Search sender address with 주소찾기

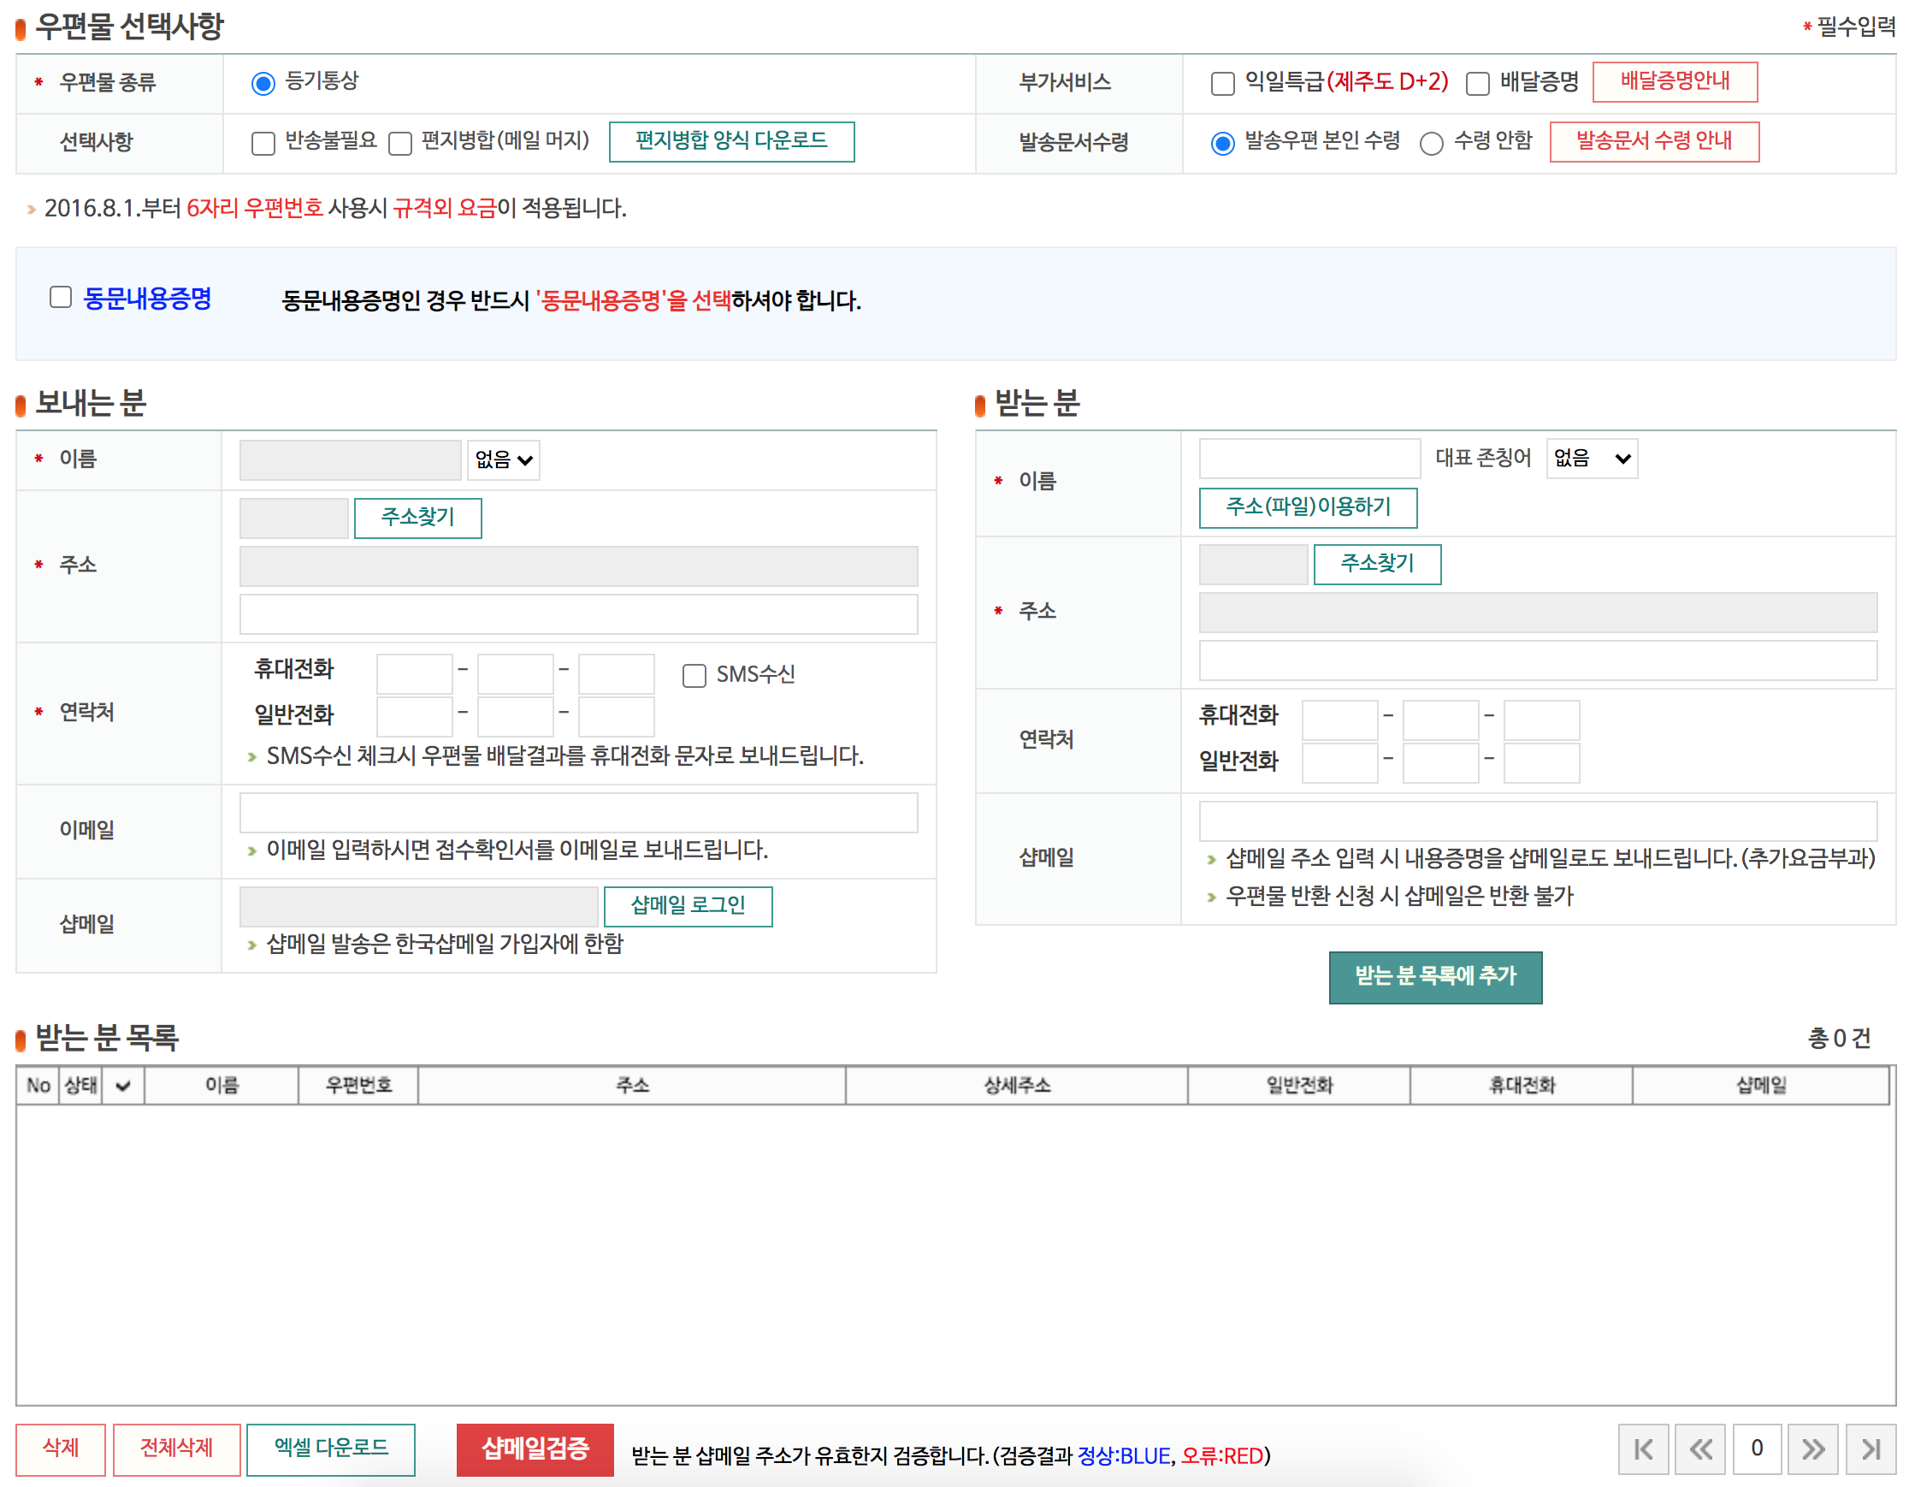417,518
